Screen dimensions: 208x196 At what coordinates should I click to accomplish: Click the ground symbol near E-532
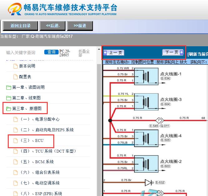(x=149, y=183)
